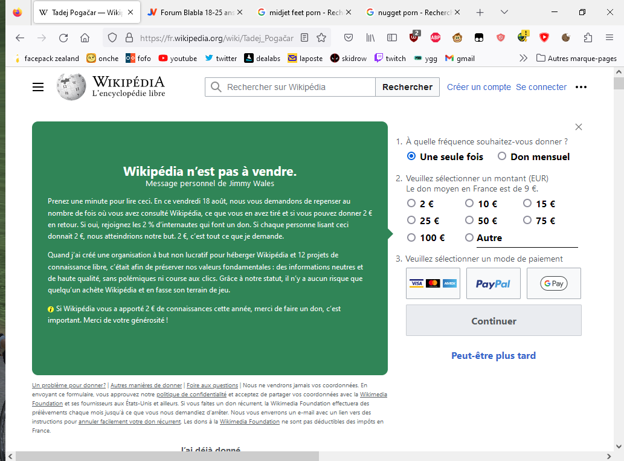This screenshot has height=461, width=624.
Task: Open the Wikipedia hamburger main menu
Action: click(38, 87)
